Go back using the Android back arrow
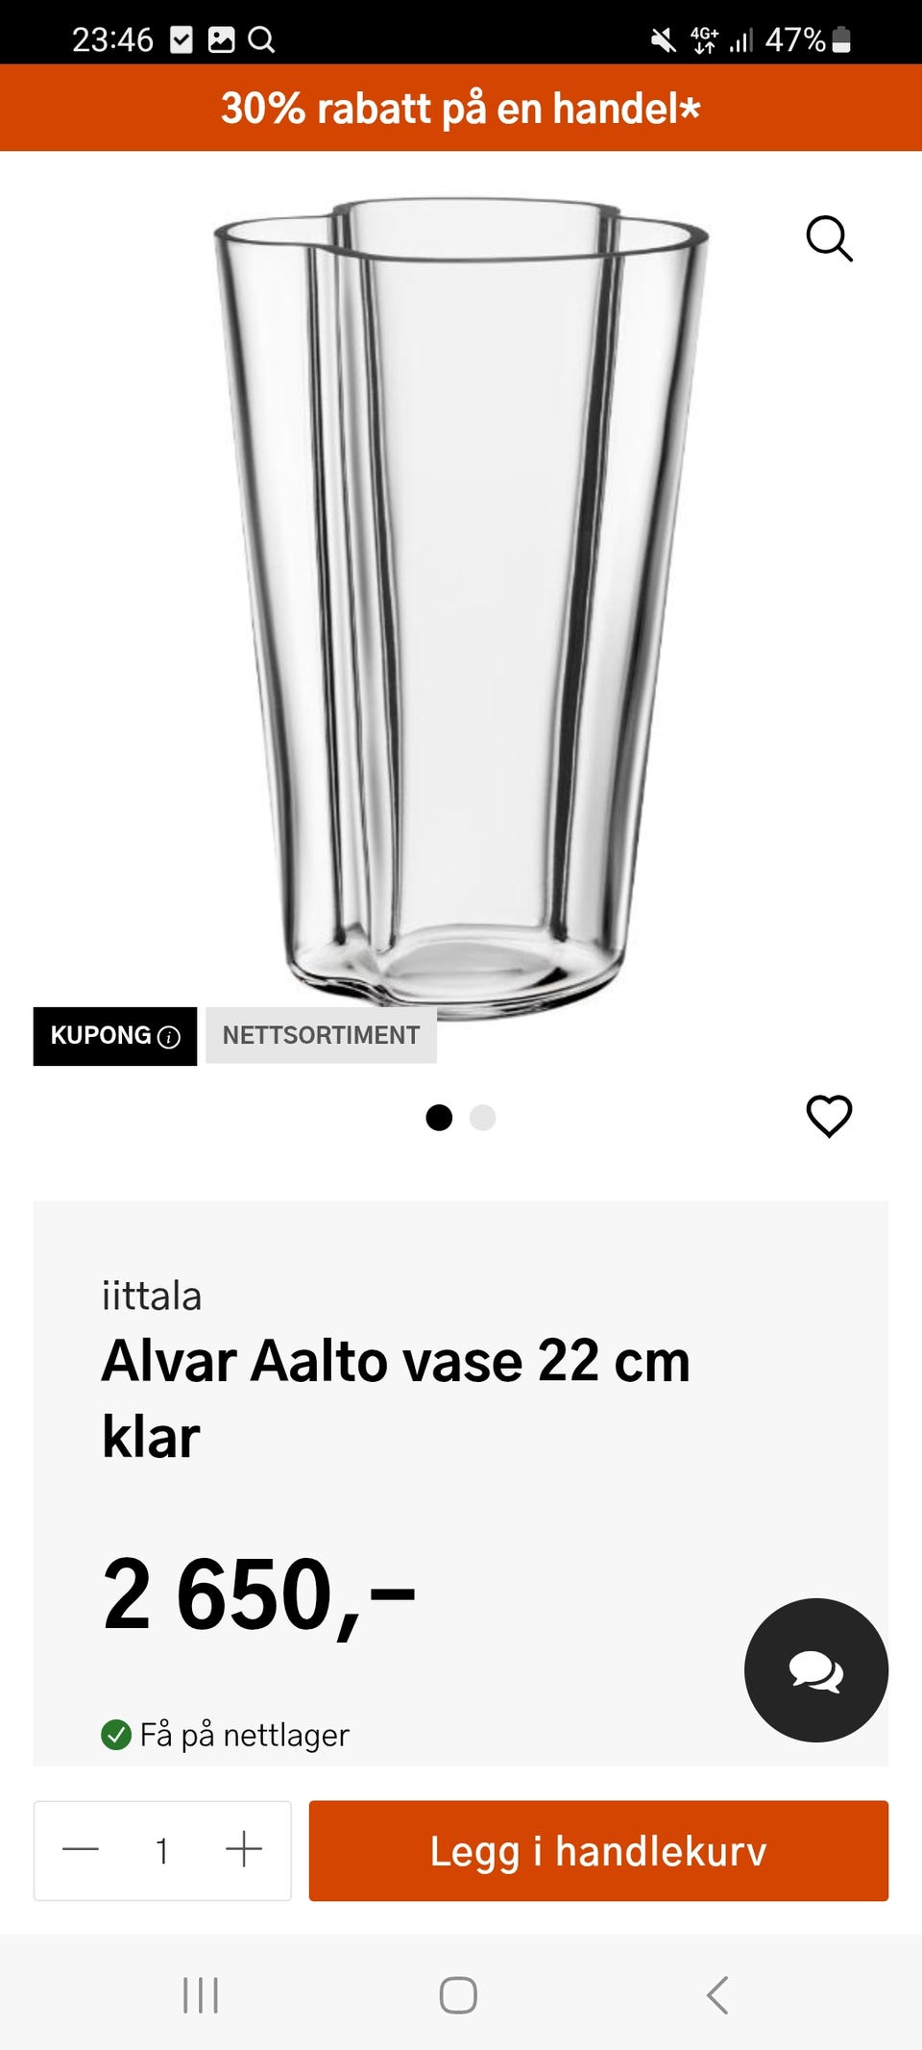The height and width of the screenshot is (2050, 922). (x=717, y=1995)
